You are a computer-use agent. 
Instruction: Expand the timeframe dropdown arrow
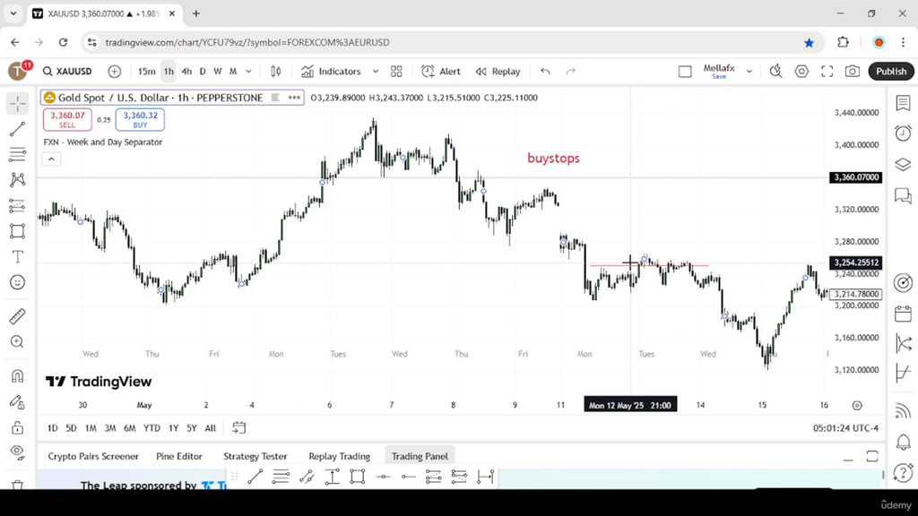(x=248, y=72)
